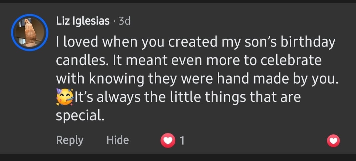
Task: Click the party face emoji in comment
Action: pos(64,97)
